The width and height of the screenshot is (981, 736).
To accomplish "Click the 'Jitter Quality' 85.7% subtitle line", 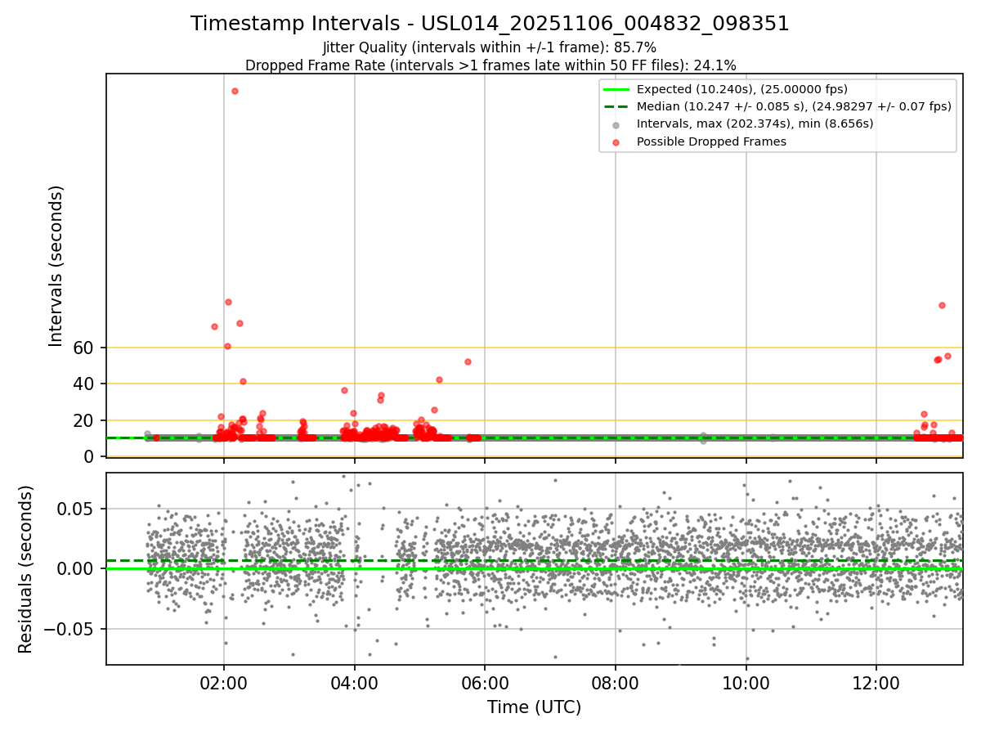I will click(490, 47).
